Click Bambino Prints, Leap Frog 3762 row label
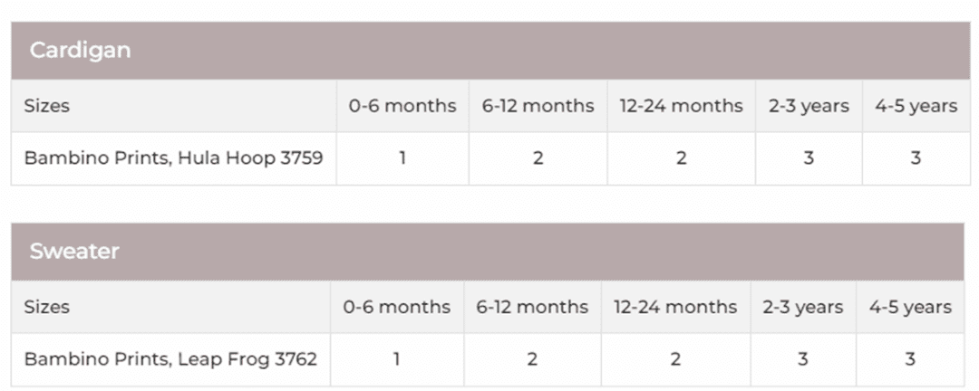Viewport: 979px width, 391px height. tap(170, 359)
